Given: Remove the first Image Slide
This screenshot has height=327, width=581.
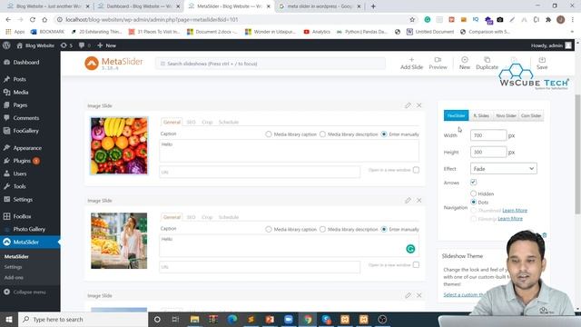Looking at the screenshot, I should click(x=419, y=105).
